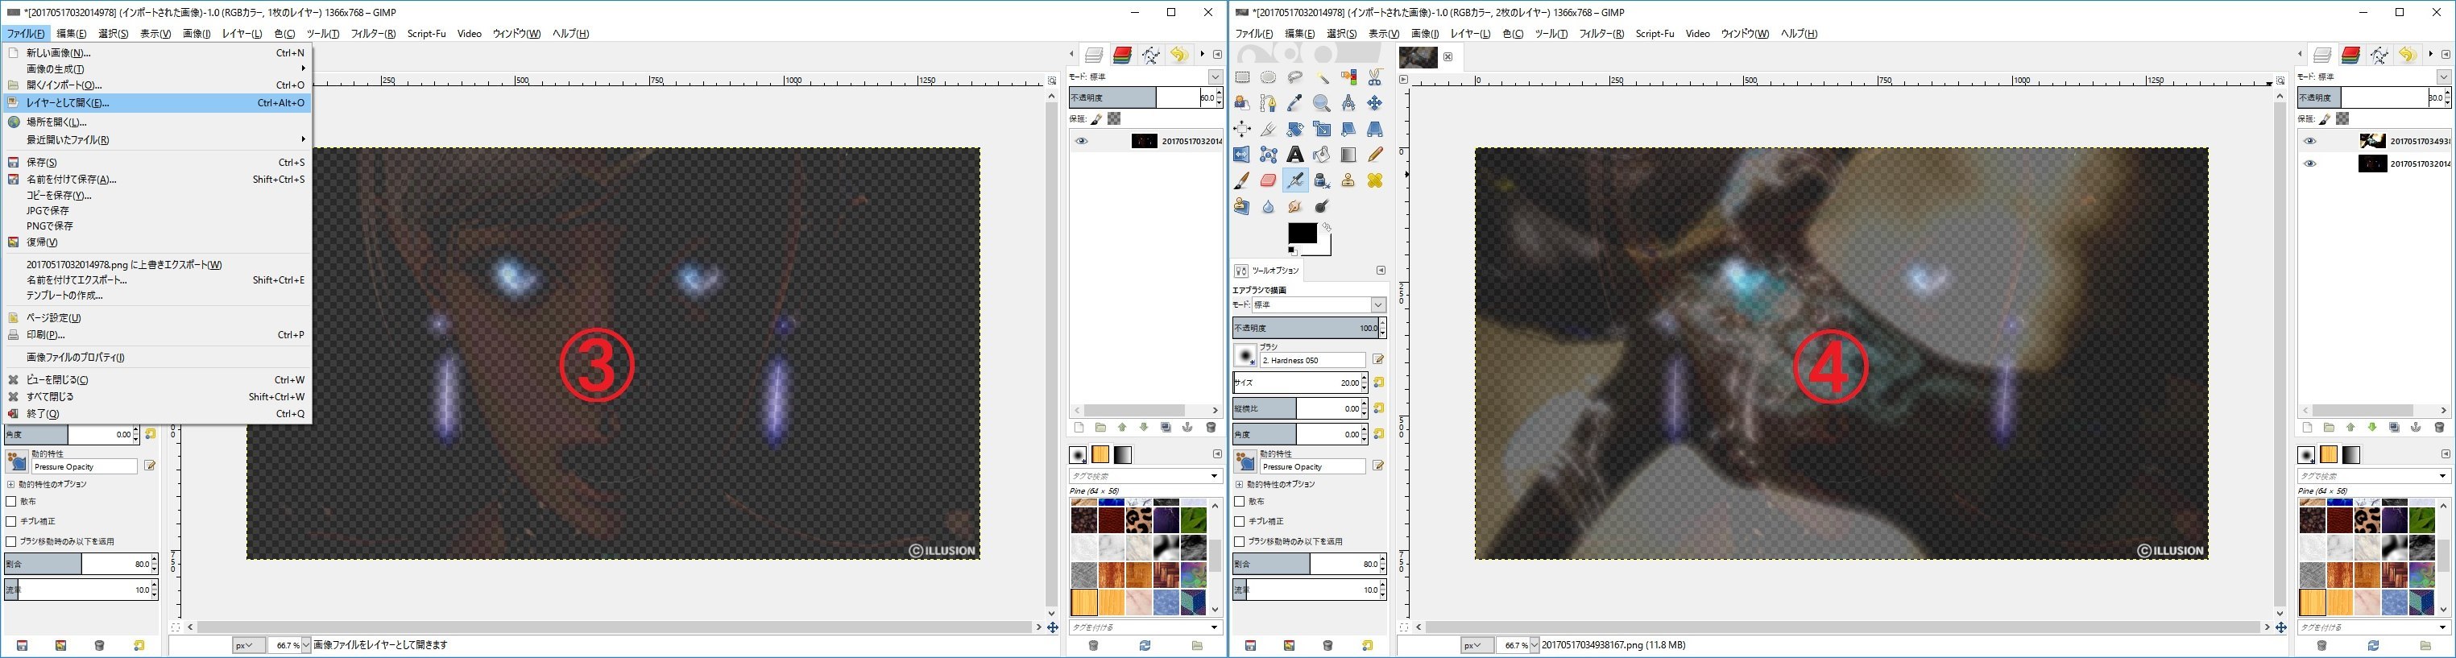Image resolution: width=2456 pixels, height=658 pixels.
Task: Select the Move tool with blue arrows
Action: point(1375,103)
